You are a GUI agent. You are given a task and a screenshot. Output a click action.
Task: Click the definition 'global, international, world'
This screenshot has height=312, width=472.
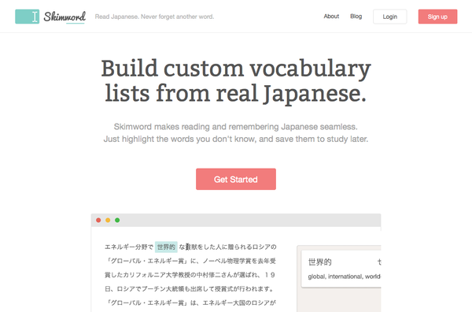point(344,277)
